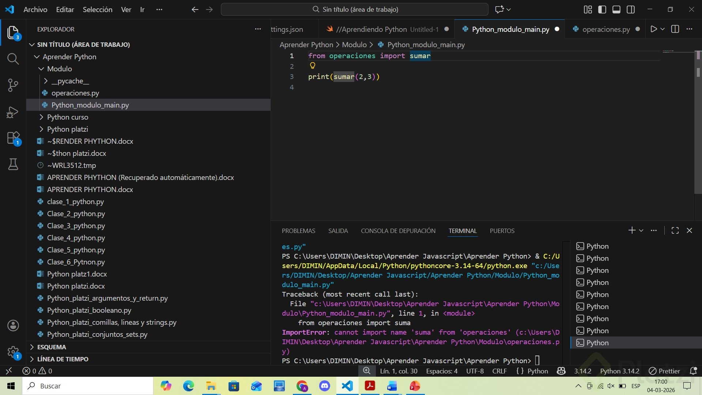Open the Source Control view
The width and height of the screenshot is (702, 395).
[x=13, y=85]
